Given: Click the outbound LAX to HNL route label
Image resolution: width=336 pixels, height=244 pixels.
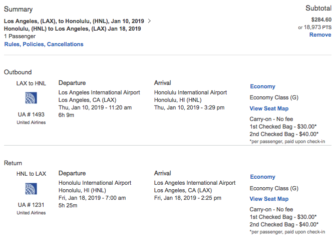Looking at the screenshot, I should (31, 83).
